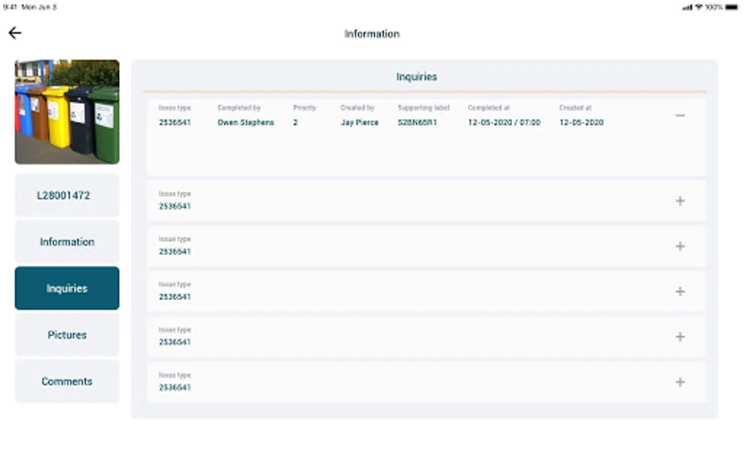Image resolution: width=744 pixels, height=465 pixels.
Task: Select the Inquiries tab in sidebar
Action: pos(67,288)
